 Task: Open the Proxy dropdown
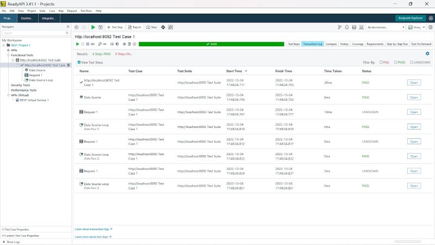(417, 27)
